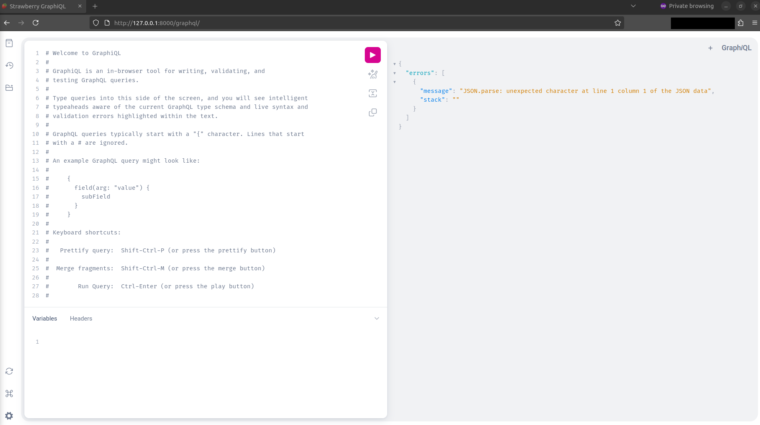Open a new browser tab
The height and width of the screenshot is (425, 760).
(x=95, y=6)
